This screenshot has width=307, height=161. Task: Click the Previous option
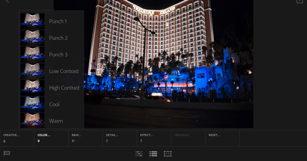pos(188,138)
